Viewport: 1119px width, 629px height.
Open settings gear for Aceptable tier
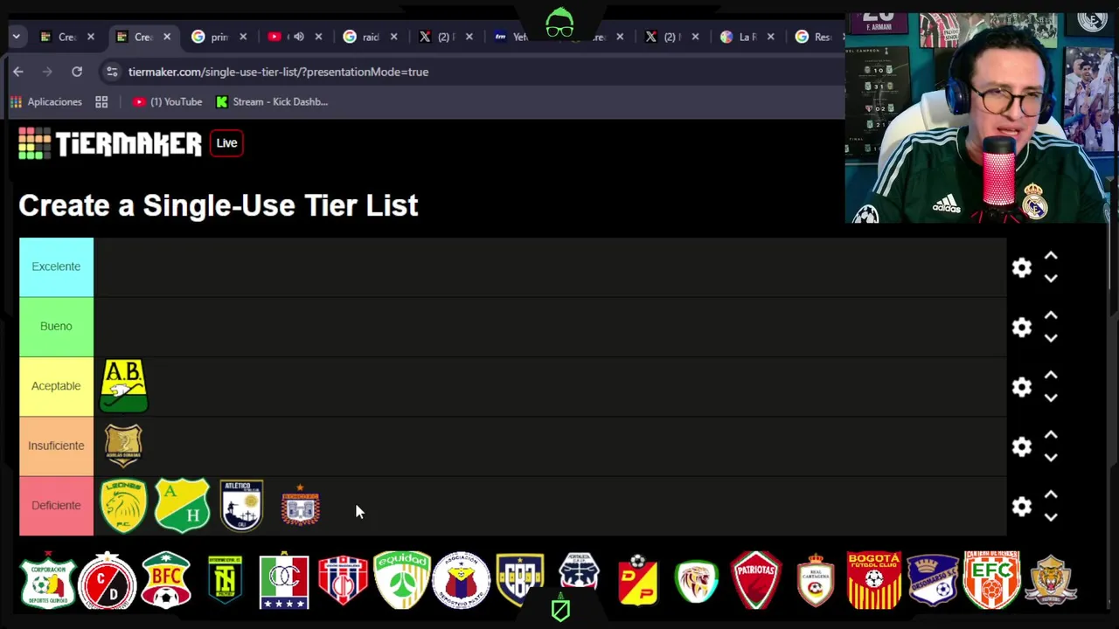tap(1021, 387)
